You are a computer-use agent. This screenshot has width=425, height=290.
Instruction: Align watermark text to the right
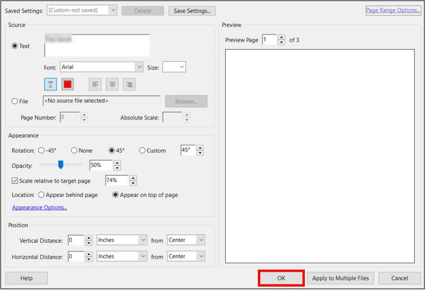(x=129, y=84)
